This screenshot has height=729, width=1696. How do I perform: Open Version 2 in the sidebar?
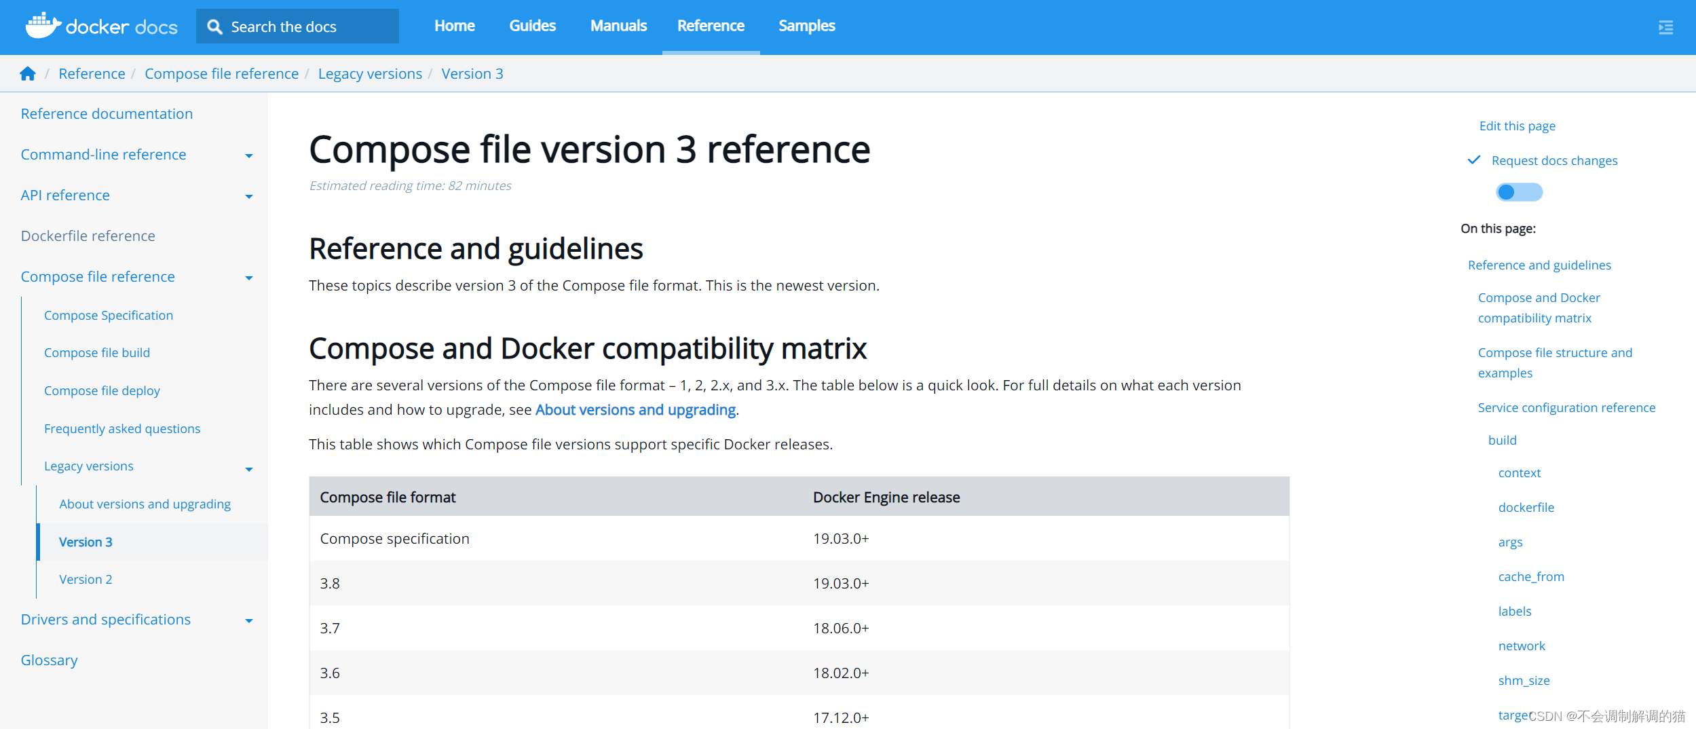[x=86, y=579]
